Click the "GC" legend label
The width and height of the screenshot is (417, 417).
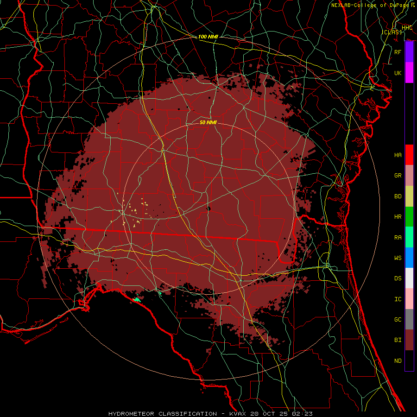398,319
